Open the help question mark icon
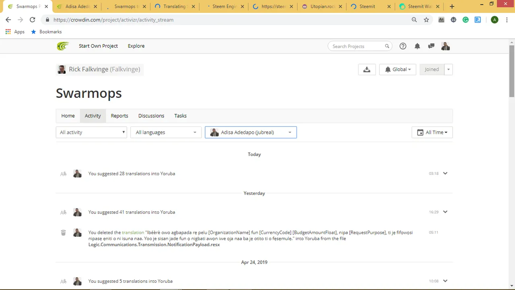The image size is (515, 290). tap(403, 46)
